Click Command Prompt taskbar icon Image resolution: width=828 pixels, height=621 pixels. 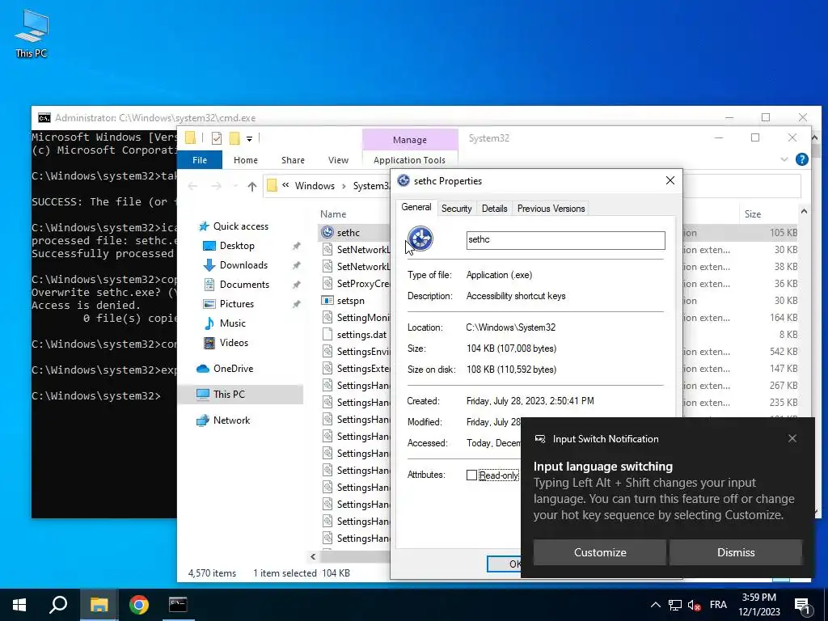pos(178,605)
